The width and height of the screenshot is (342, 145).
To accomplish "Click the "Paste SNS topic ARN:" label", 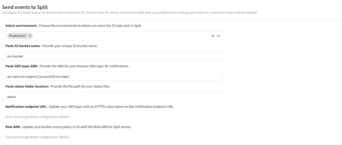I will click(21, 66).
